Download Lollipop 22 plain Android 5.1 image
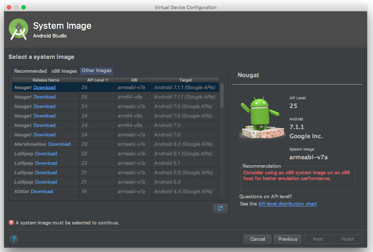The height and width of the screenshot is (252, 373). [x=46, y=163]
